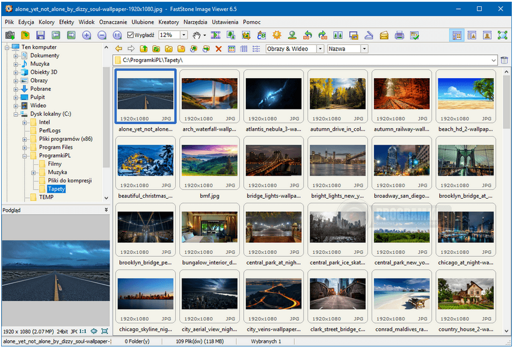Toggle the Wygładź smoothing checkbox
This screenshot has width=513, height=347.
131,35
